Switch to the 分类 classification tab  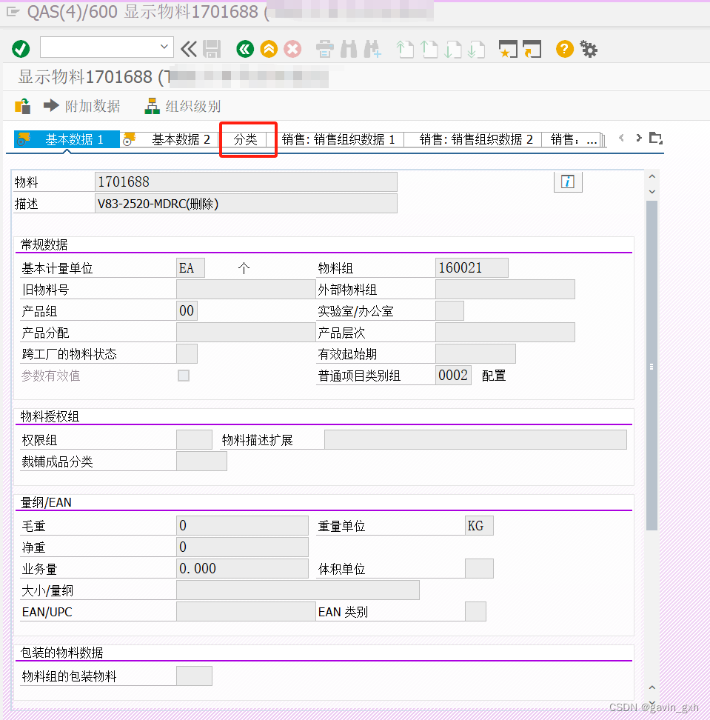[248, 139]
